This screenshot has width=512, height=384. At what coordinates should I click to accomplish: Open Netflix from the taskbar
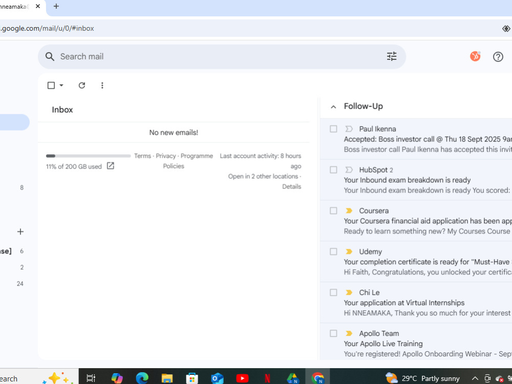click(x=267, y=378)
